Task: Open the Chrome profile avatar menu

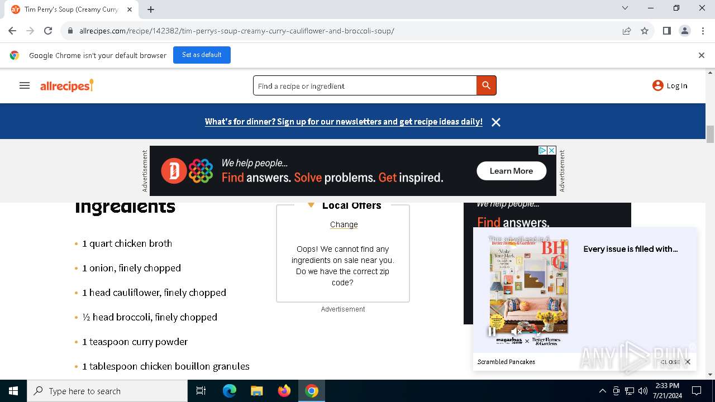Action: [x=685, y=31]
